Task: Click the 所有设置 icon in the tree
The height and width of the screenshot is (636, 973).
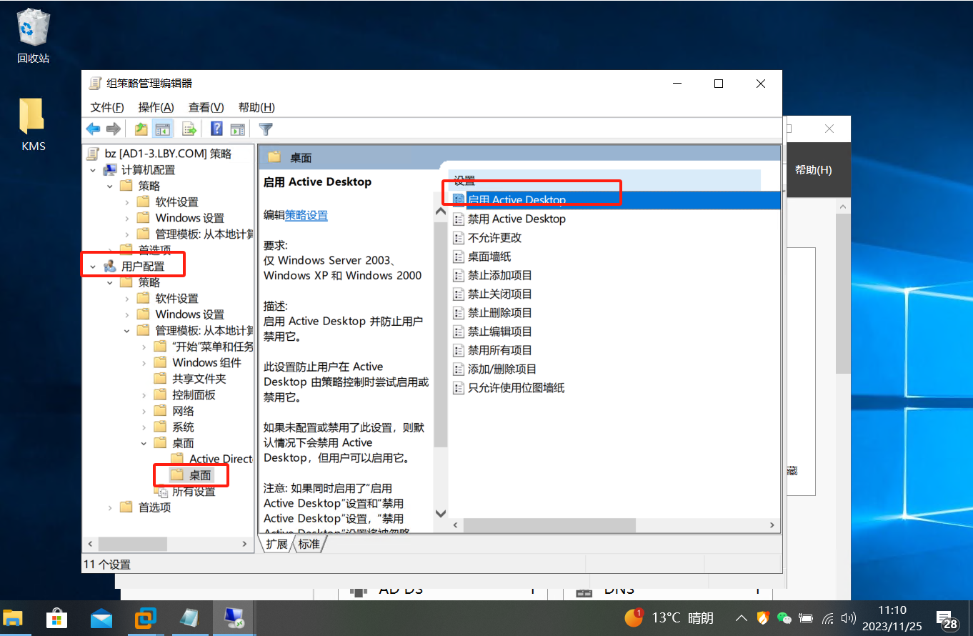Action: pyautogui.click(x=161, y=492)
